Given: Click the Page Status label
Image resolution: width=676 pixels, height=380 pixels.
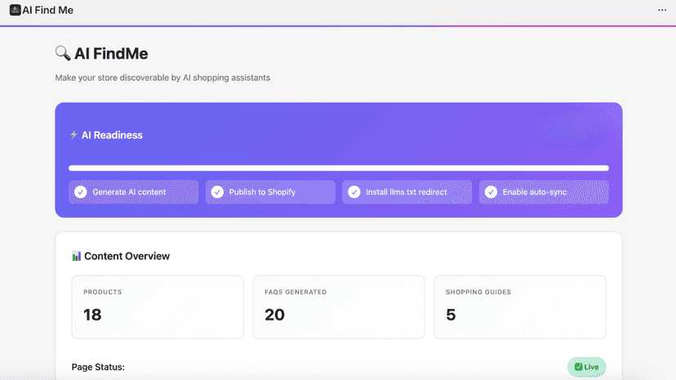Looking at the screenshot, I should coord(98,367).
